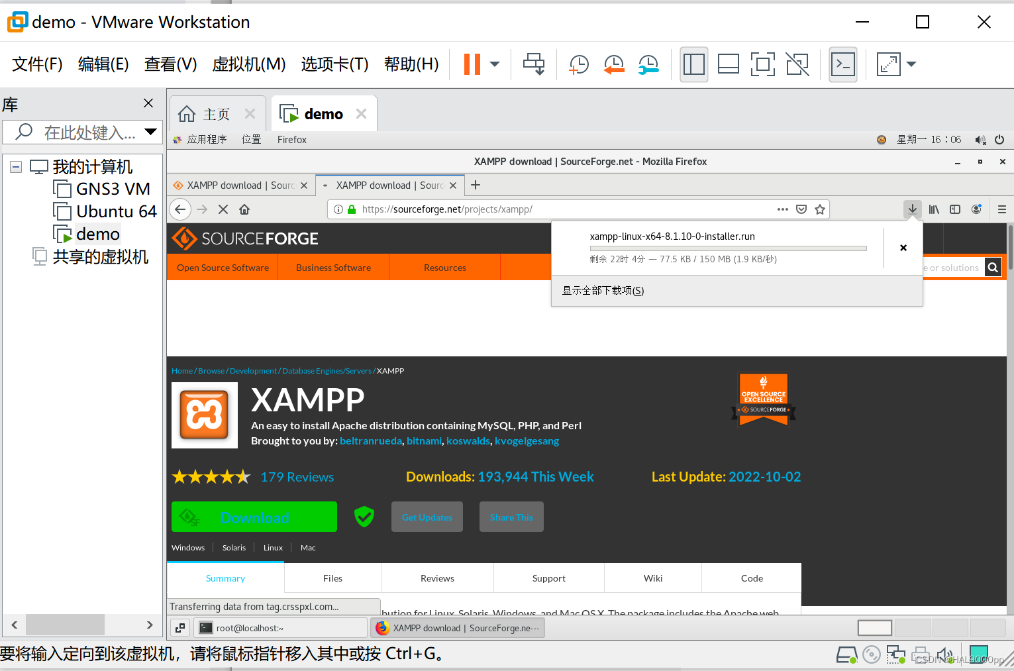Viewport: 1014px width, 671px height.
Task: Open the 179 Reviews link
Action: click(x=297, y=477)
